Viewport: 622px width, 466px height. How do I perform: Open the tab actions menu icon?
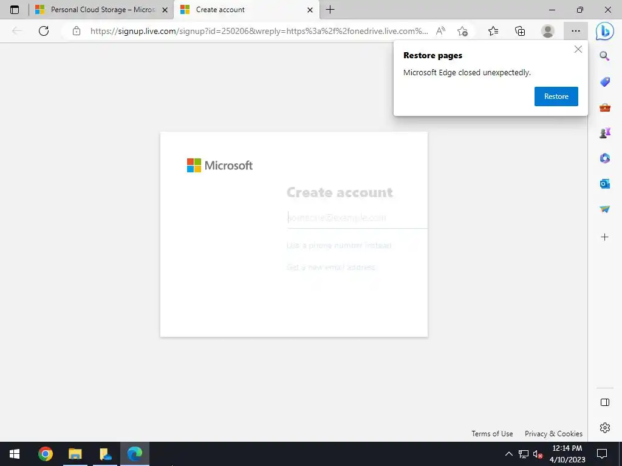tap(15, 10)
